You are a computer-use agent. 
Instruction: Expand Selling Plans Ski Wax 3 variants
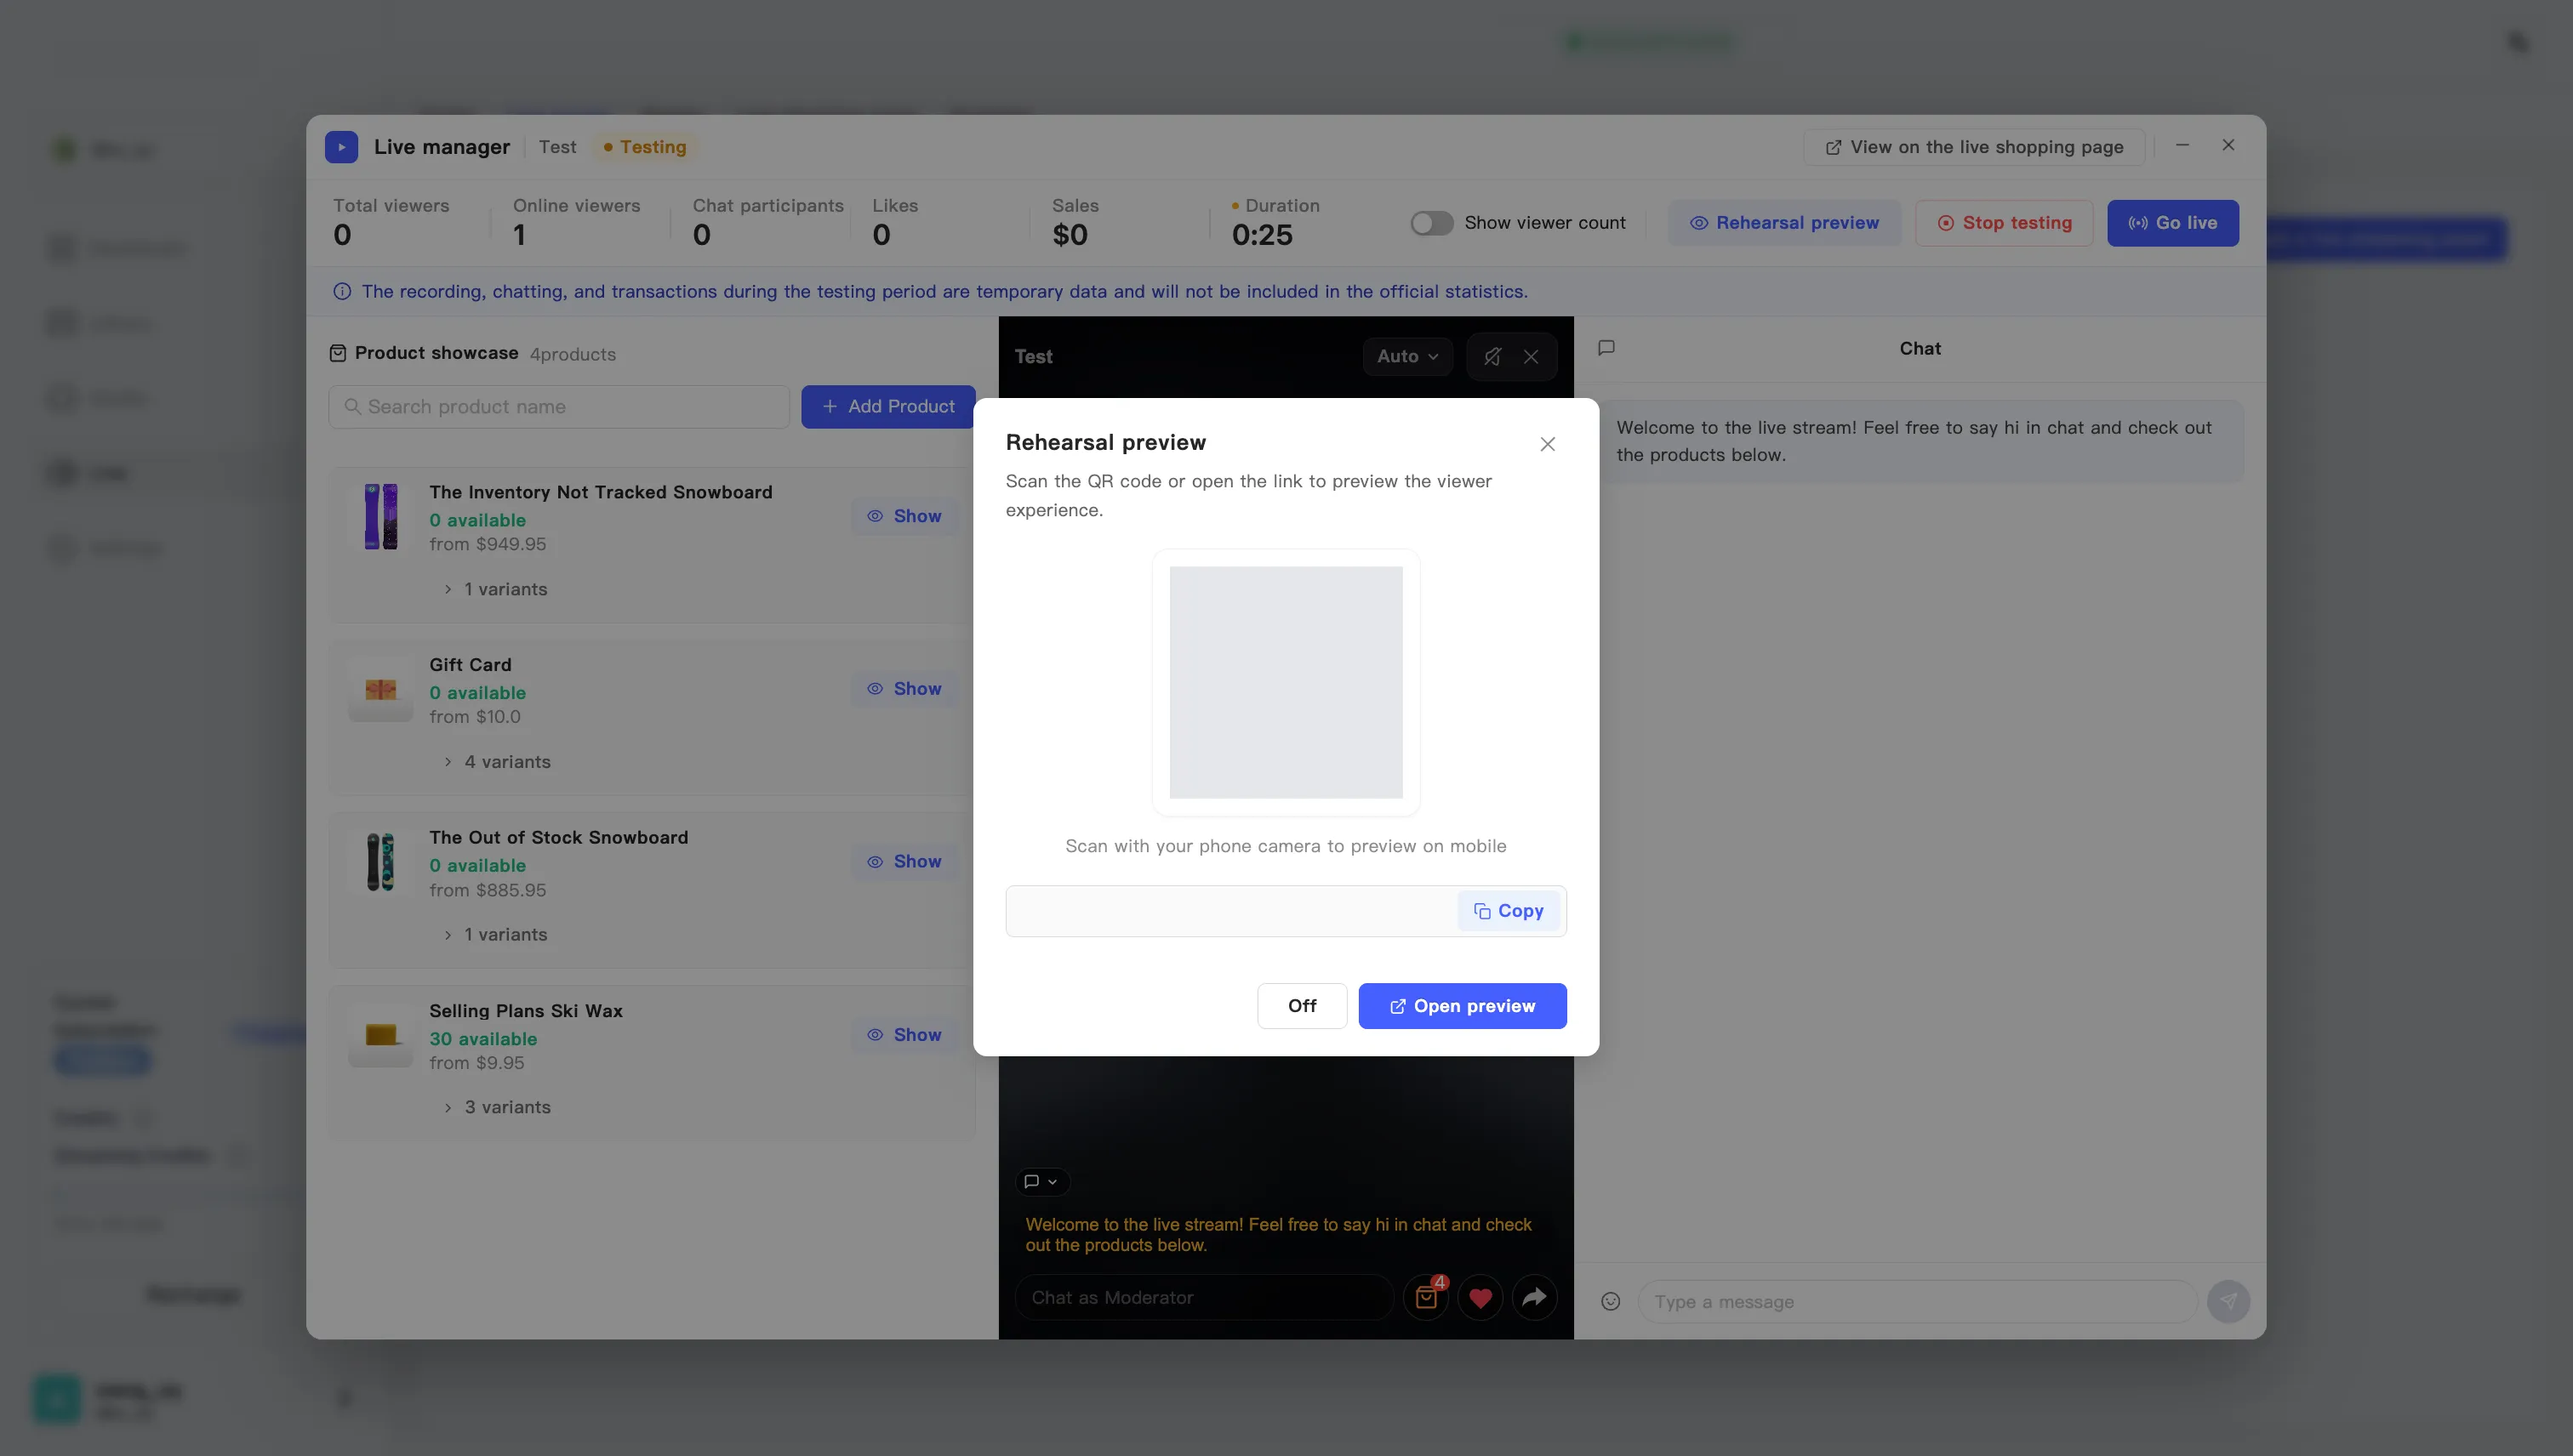[x=496, y=1108]
